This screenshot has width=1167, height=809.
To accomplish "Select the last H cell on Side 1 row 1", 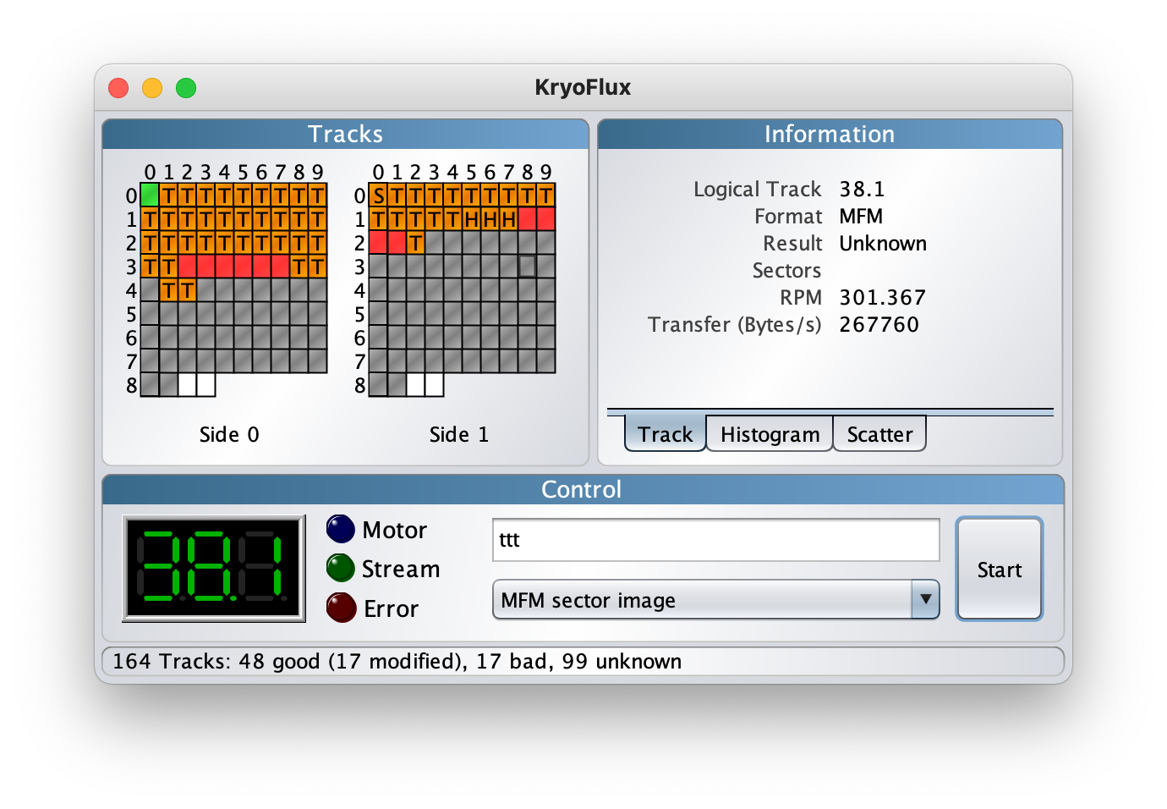I will [508, 219].
